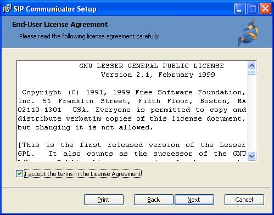Viewport: 274px width, 215px height.
Task: Click 'I accept the terms in the License Agreement' label
Action: pyautogui.click(x=83, y=174)
